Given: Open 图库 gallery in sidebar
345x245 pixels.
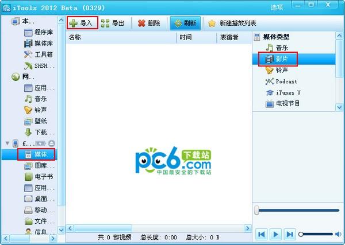Looking at the screenshot, I should [x=39, y=165].
